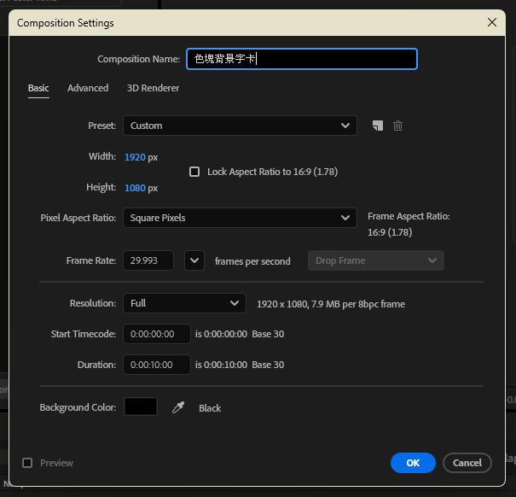Close the Composition Settings dialog

(x=491, y=22)
